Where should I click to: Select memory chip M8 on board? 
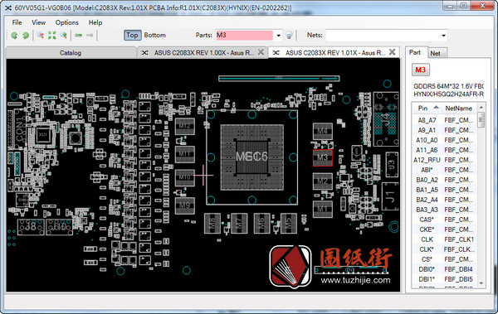point(212,223)
